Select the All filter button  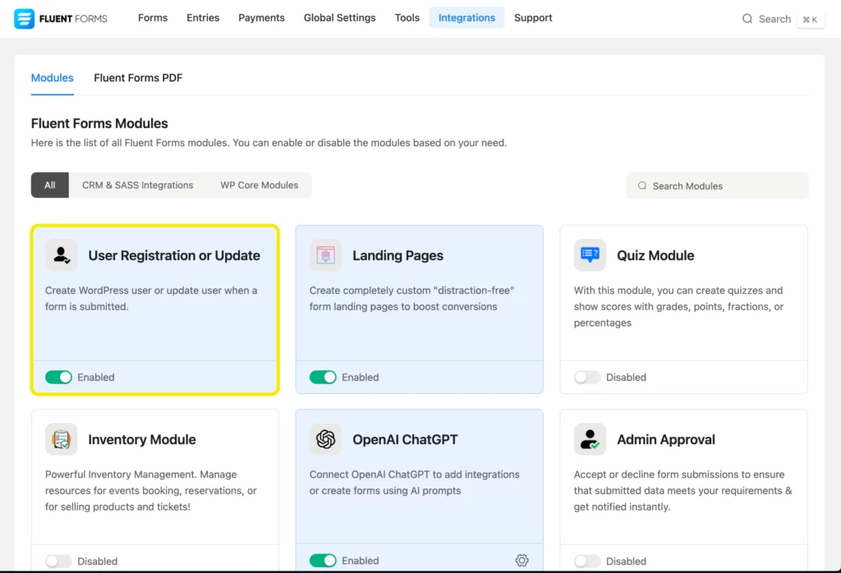pos(50,185)
